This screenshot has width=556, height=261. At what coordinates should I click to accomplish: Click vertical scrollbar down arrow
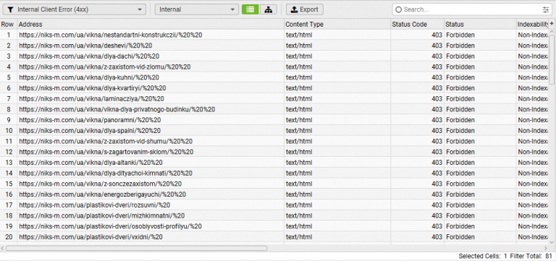[x=552, y=242]
